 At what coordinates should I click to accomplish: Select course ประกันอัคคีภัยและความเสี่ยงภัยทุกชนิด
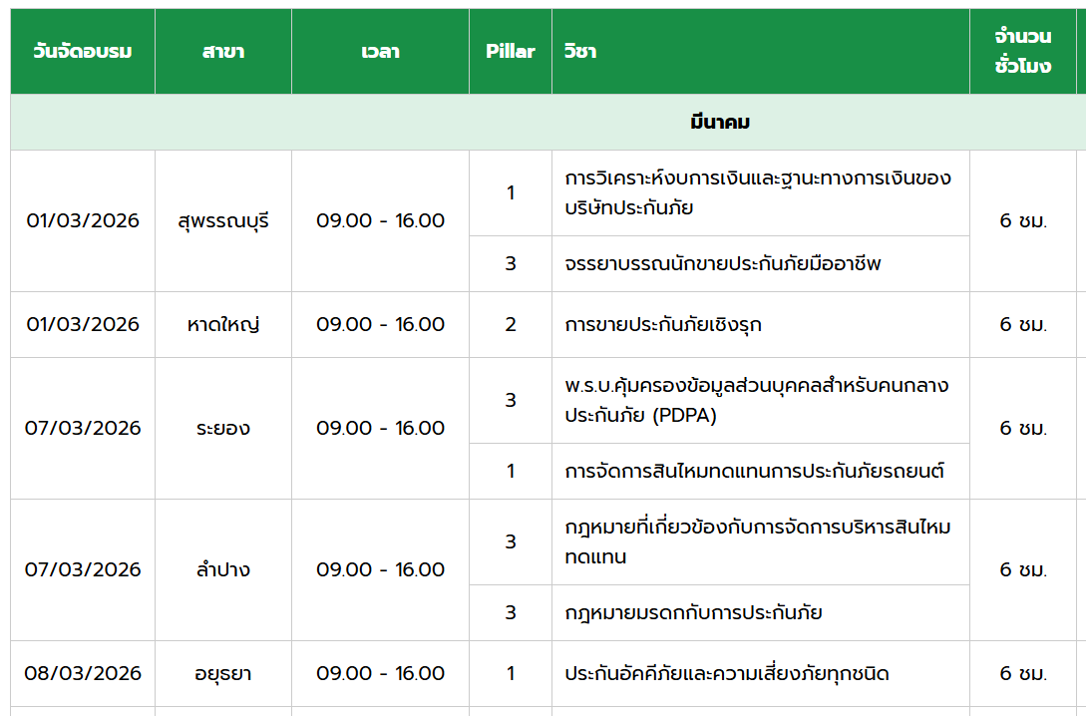click(x=727, y=673)
